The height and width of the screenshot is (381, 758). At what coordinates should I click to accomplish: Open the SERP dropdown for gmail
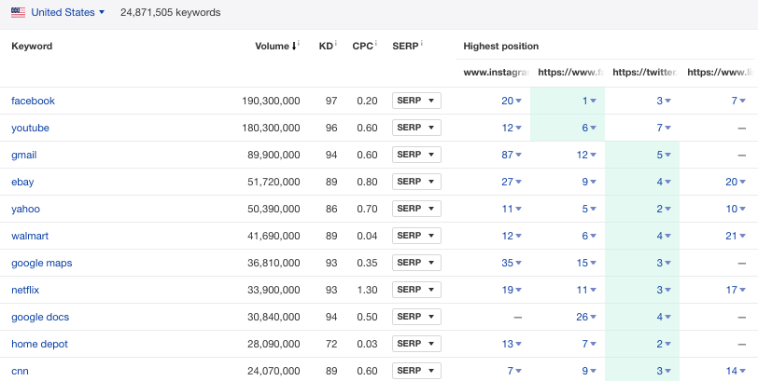tap(416, 155)
